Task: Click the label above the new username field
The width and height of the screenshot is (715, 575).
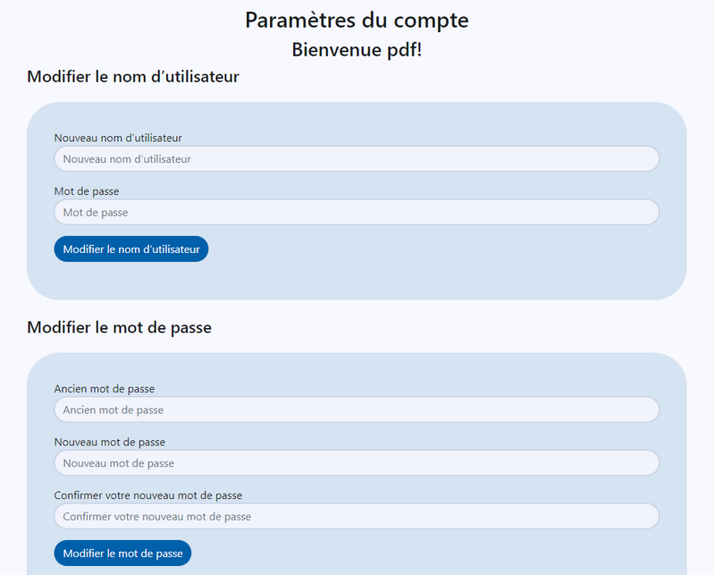Action: point(118,138)
